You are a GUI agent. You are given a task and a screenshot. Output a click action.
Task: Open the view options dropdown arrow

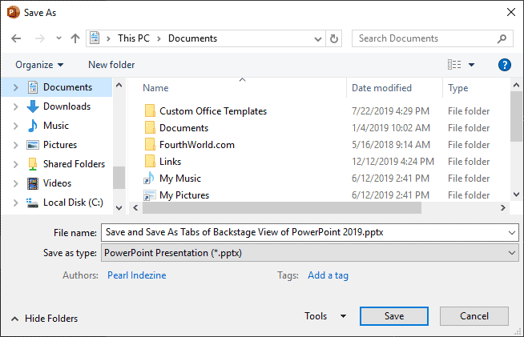[471, 65]
